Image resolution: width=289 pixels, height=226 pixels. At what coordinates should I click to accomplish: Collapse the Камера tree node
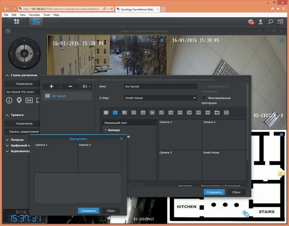(106, 130)
